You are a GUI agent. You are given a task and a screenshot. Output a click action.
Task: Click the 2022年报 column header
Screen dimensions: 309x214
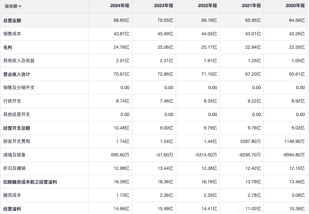tap(207, 6)
